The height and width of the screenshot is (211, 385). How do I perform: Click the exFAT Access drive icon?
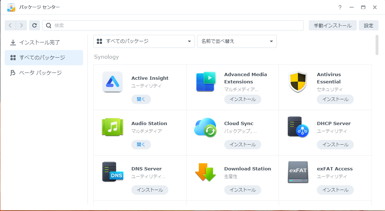point(298,172)
